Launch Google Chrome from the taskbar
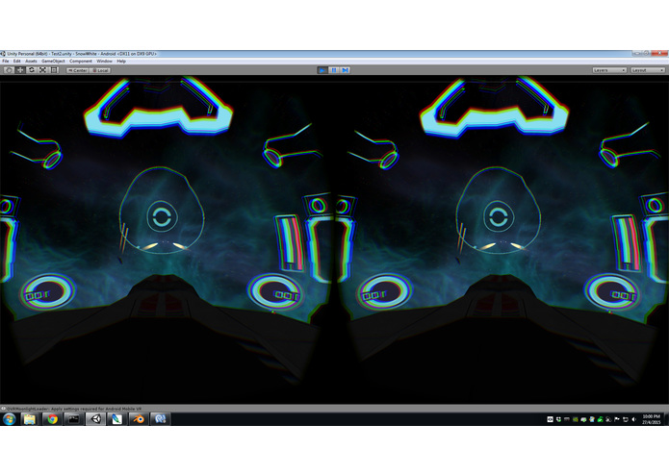The image size is (669, 475). 53,419
